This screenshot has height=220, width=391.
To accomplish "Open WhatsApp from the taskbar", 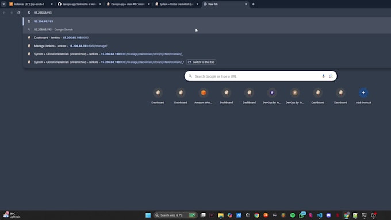I will 302,214.
